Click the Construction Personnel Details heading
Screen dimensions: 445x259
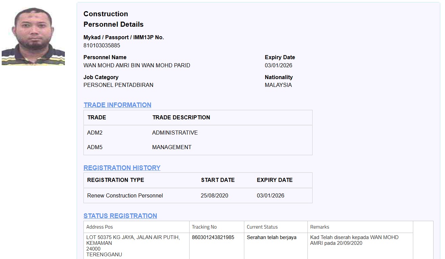click(113, 19)
